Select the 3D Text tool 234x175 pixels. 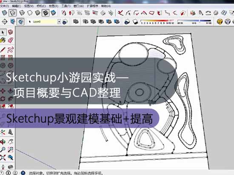point(11,132)
